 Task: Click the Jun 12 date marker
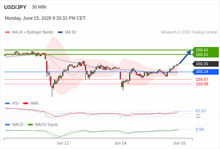pyautogui.click(x=63, y=143)
